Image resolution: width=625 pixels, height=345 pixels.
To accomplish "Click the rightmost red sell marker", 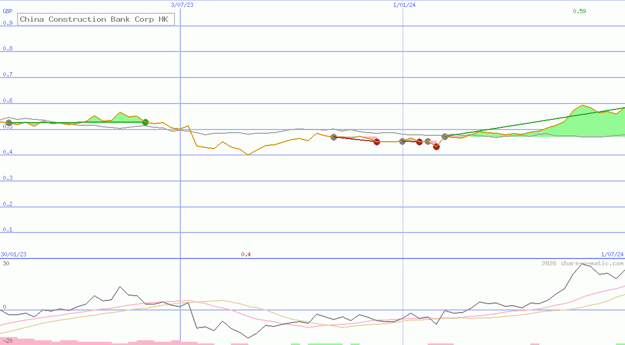I will [436, 147].
